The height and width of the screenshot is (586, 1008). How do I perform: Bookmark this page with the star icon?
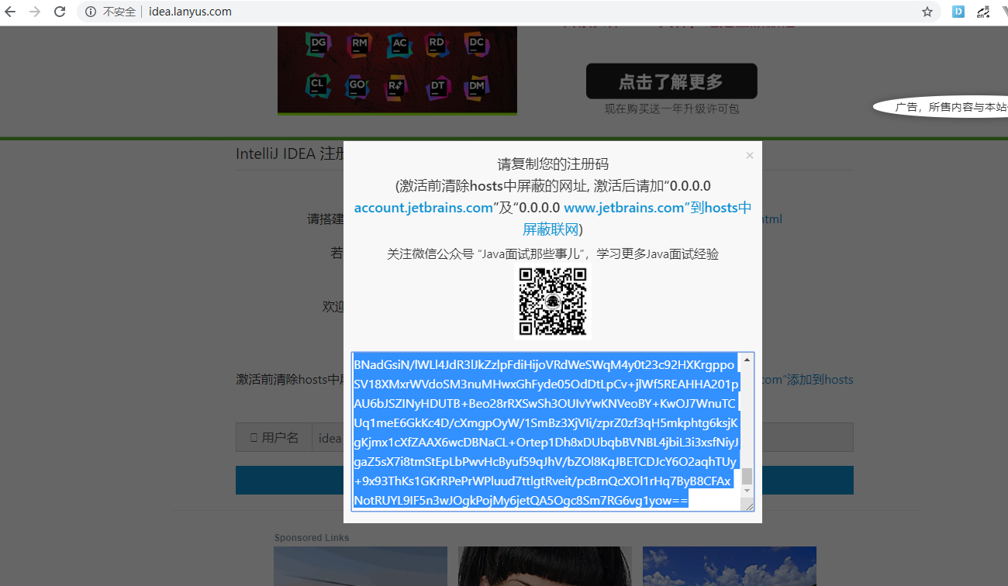click(x=927, y=12)
